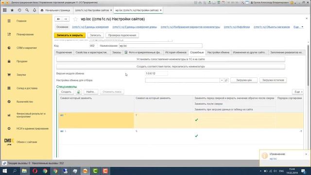Screen dimensions: 311x175
Task: Click the Записать button
Action: [95, 35]
